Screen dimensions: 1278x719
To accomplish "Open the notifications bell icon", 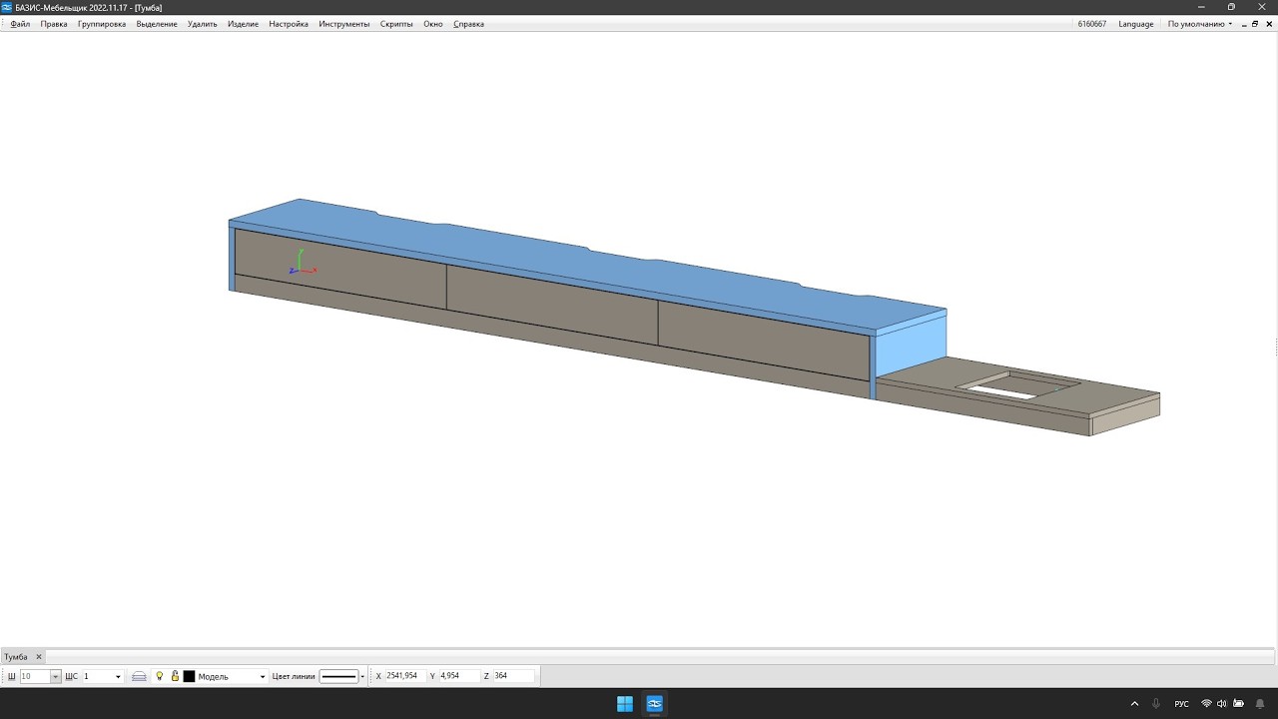I will 1260,704.
